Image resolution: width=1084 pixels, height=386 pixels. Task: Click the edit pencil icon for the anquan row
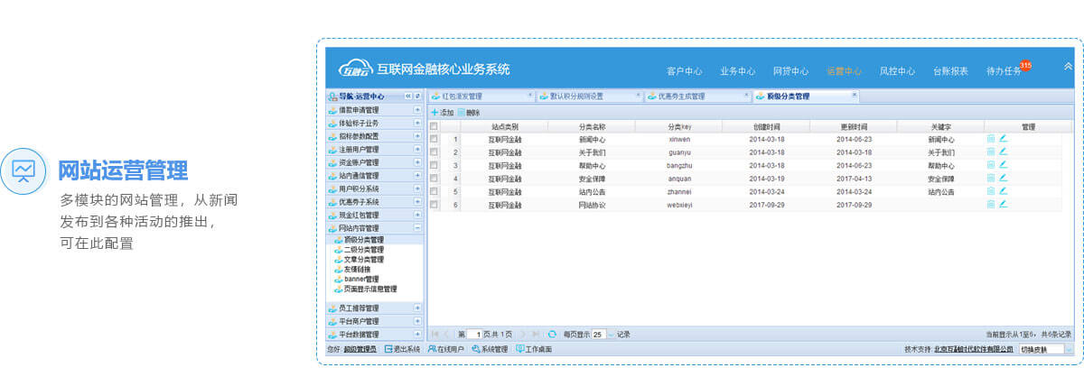tap(1003, 179)
